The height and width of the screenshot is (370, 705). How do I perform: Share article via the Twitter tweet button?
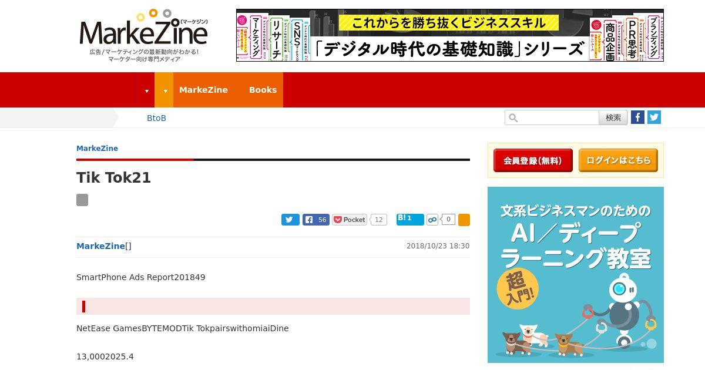290,220
